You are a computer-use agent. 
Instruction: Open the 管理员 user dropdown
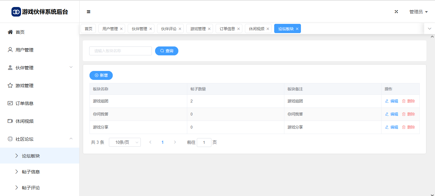point(418,12)
